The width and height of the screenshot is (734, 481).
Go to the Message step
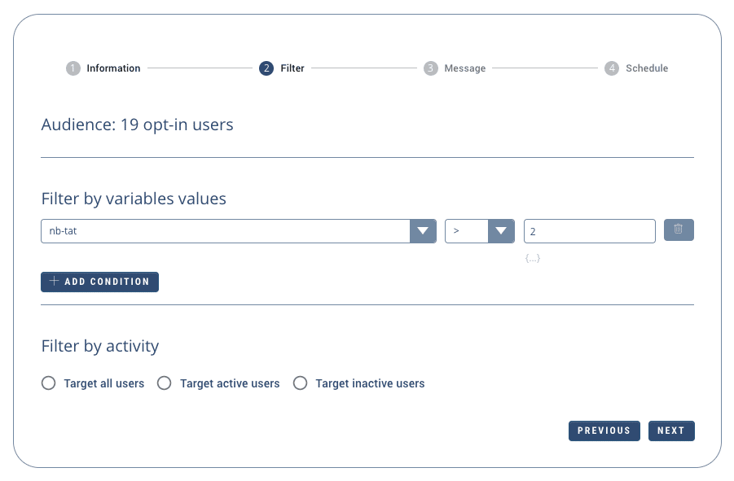tap(464, 68)
